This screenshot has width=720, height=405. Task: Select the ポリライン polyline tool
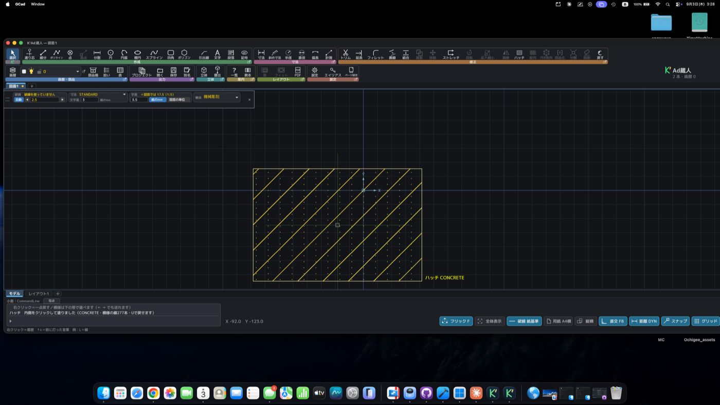[57, 54]
